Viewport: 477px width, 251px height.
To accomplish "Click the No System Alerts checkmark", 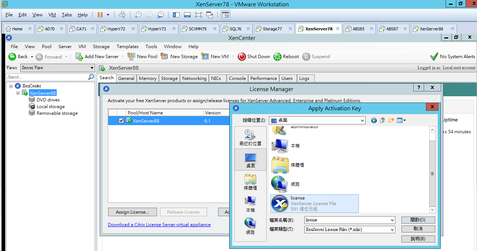I will click(434, 57).
